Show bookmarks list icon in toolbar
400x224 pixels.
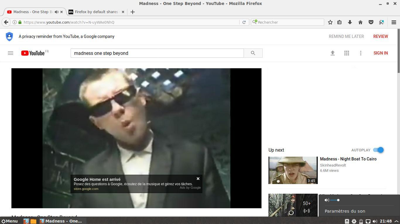(x=339, y=22)
